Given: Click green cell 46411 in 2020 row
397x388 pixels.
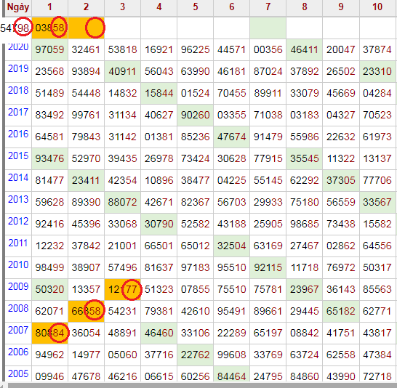Looking at the screenshot, I should [304, 49].
